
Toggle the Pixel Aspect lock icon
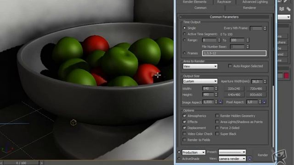264,102
